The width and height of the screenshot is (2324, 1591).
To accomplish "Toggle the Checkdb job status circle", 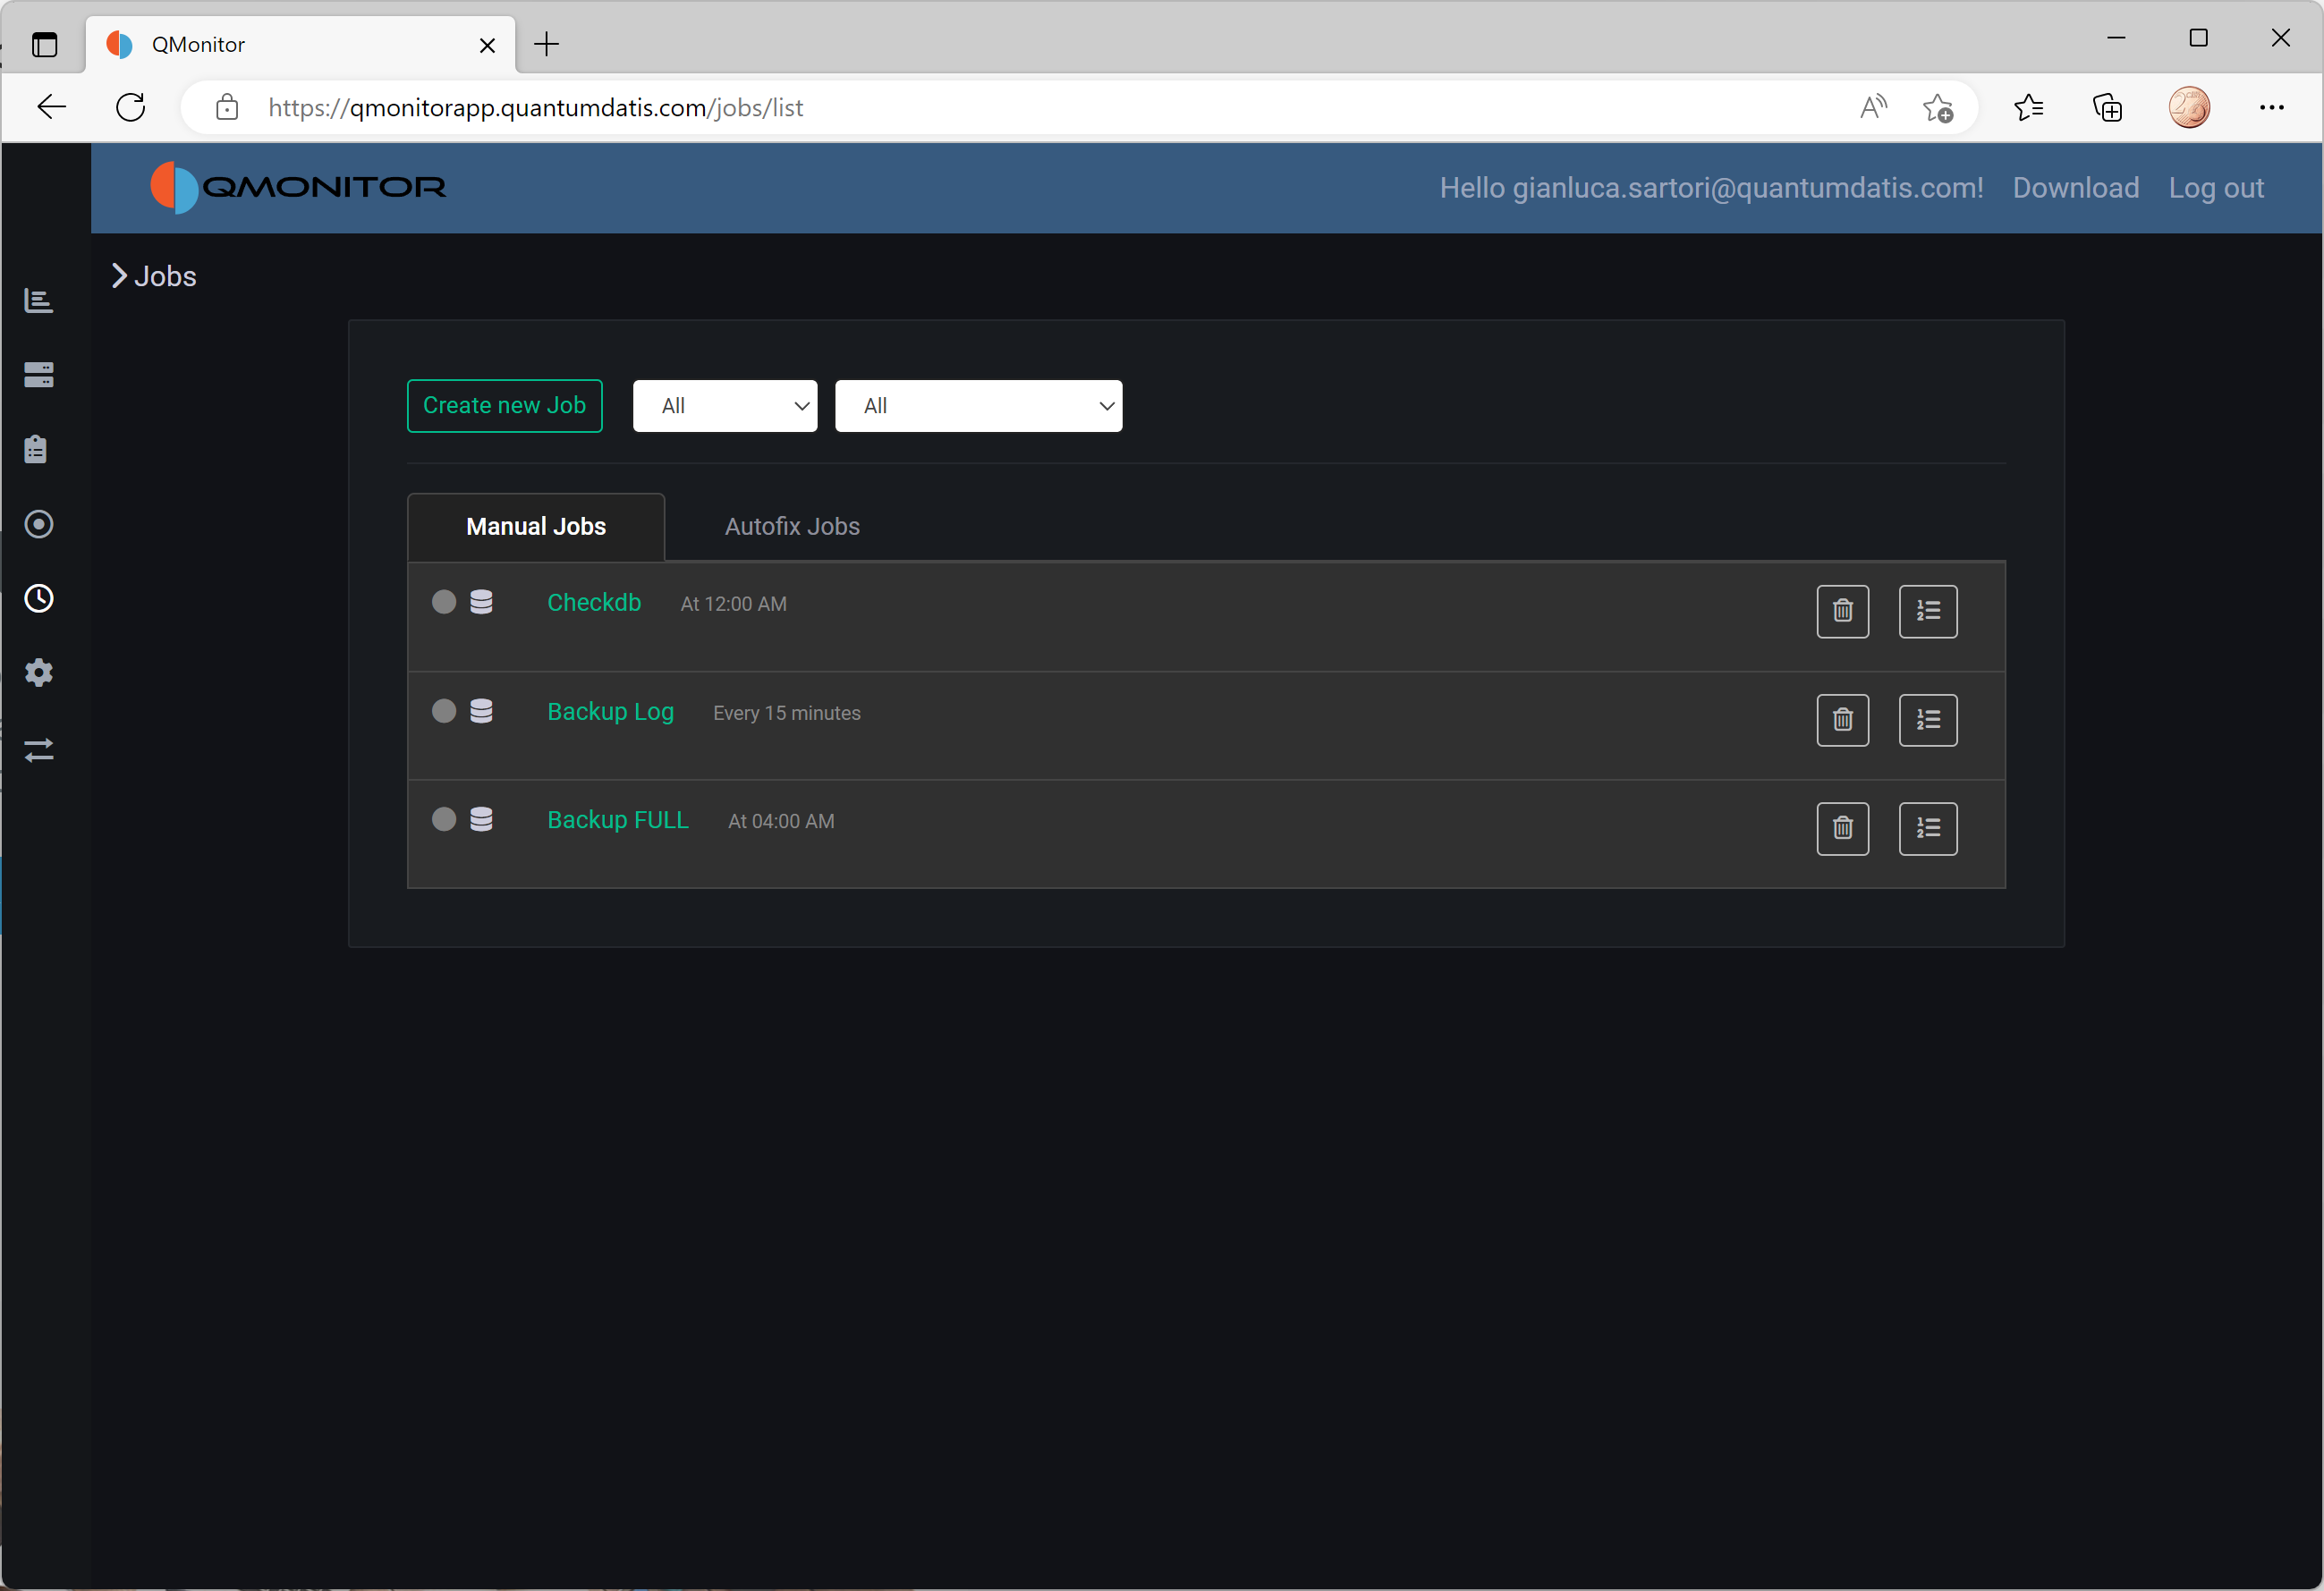I will point(444,601).
